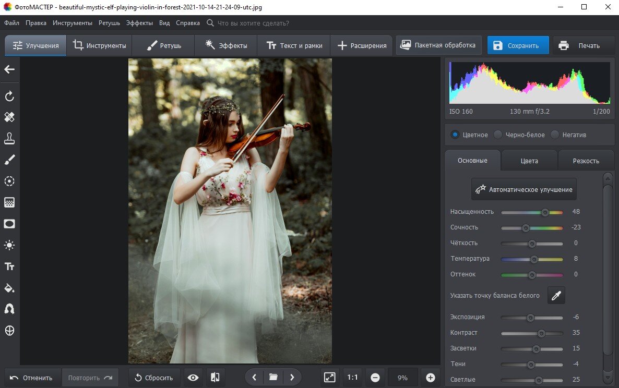Screen dimensions: 619x388
Task: Zoom out with the minus button
Action: pos(375,378)
